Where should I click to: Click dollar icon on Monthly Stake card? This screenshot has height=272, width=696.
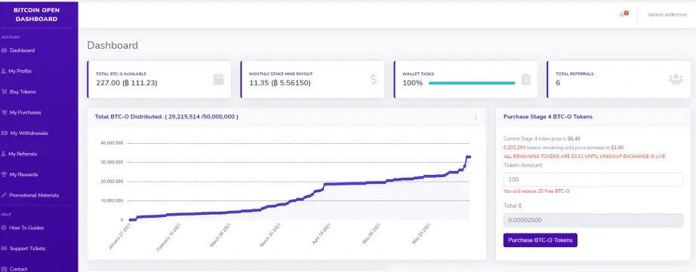click(x=374, y=79)
